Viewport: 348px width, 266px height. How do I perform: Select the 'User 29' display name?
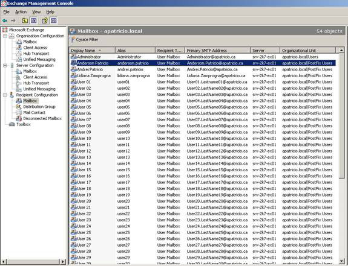[x=84, y=258]
